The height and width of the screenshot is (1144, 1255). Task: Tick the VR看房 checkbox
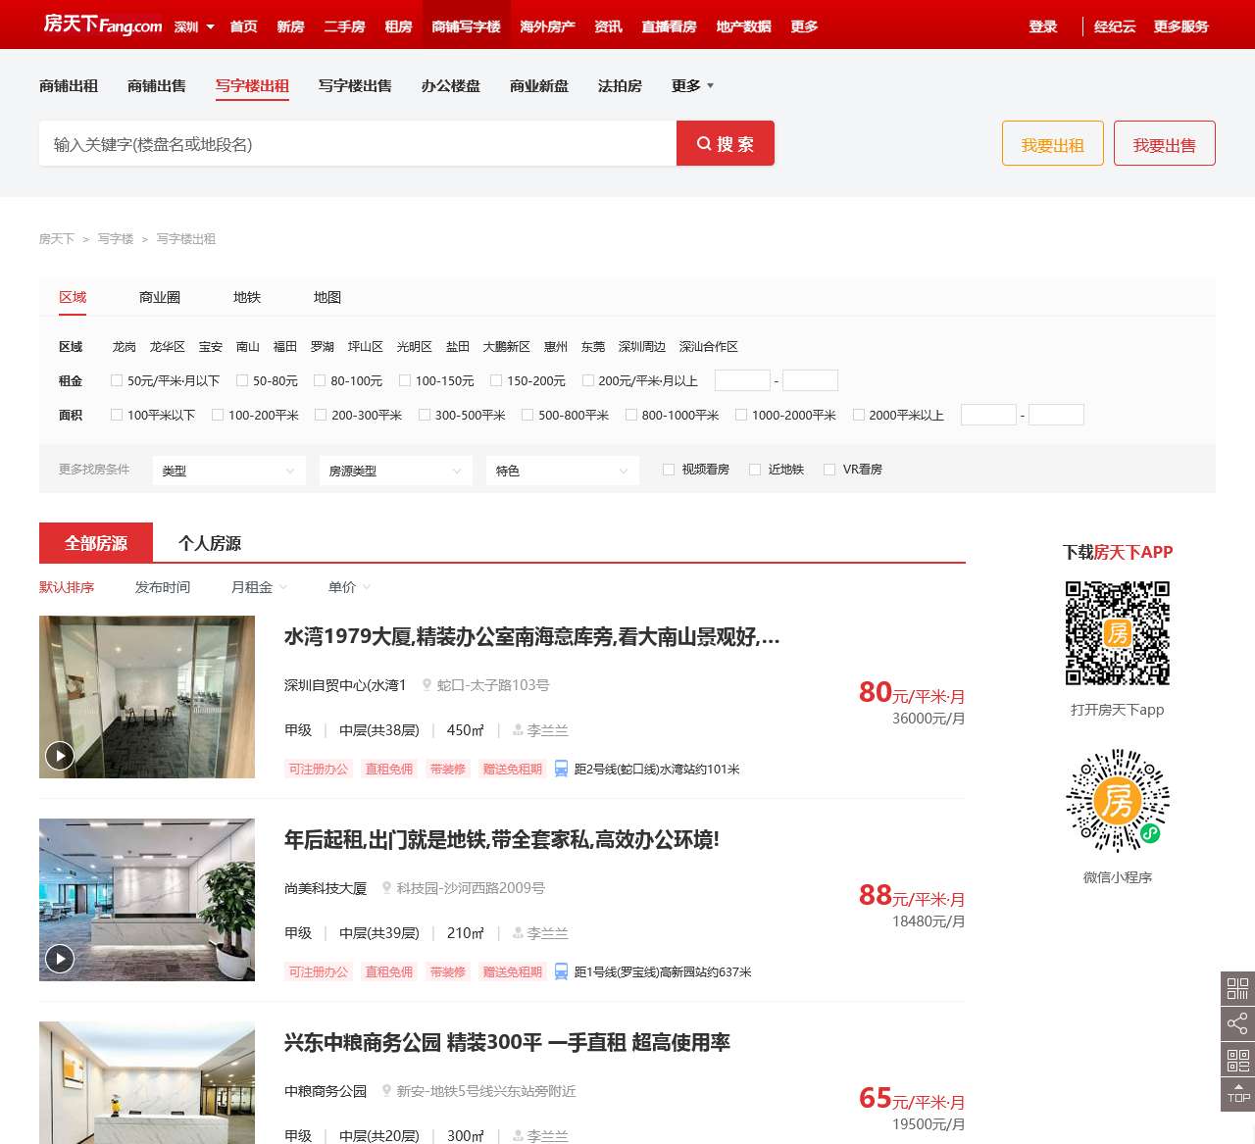(829, 470)
